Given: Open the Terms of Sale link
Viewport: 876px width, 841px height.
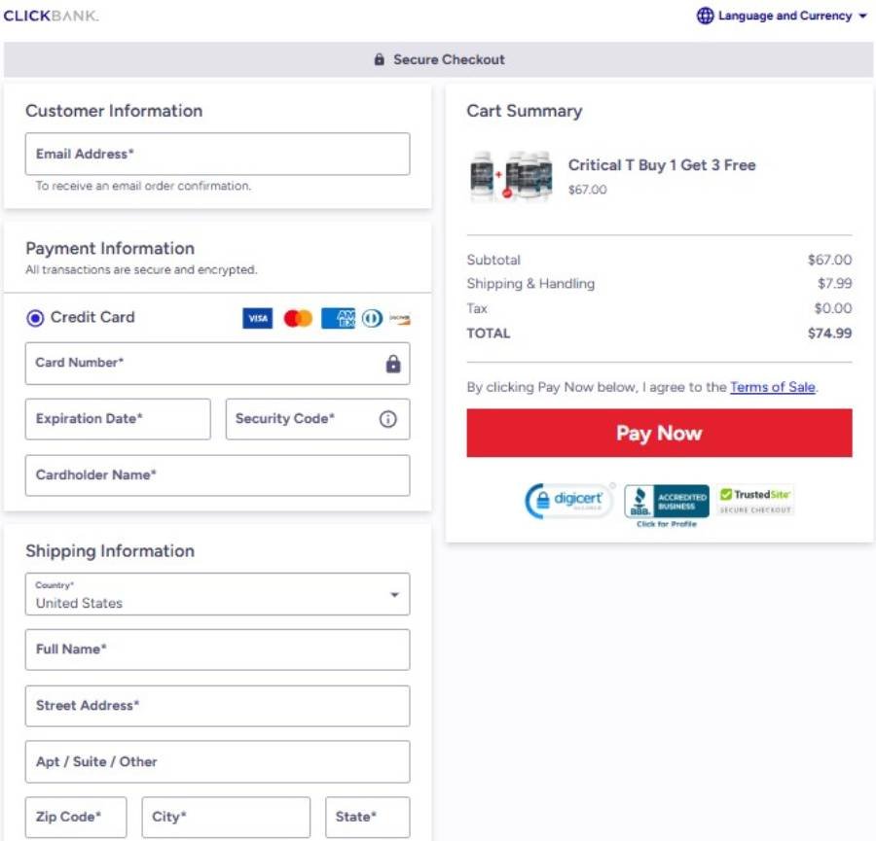Looking at the screenshot, I should point(774,387).
